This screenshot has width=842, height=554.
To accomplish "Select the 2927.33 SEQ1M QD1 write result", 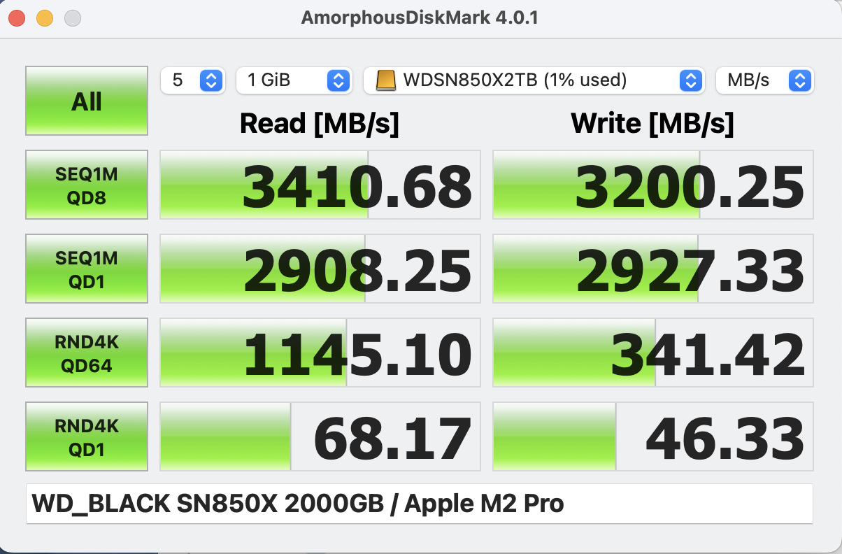I will click(x=653, y=269).
